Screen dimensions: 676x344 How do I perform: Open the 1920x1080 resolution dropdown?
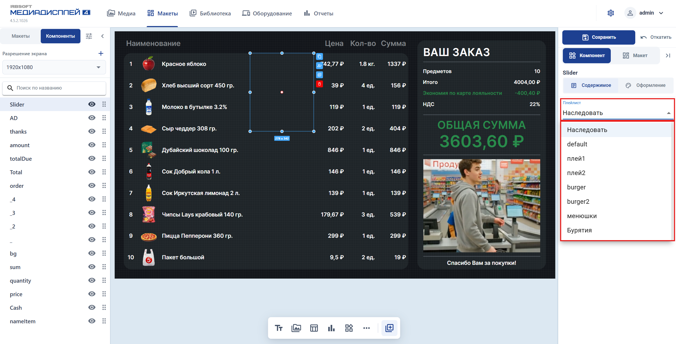click(54, 67)
